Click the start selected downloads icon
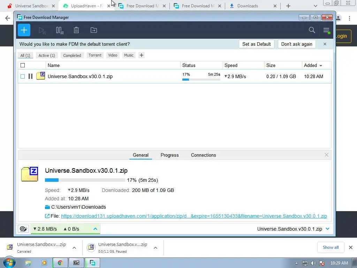 point(42,30)
